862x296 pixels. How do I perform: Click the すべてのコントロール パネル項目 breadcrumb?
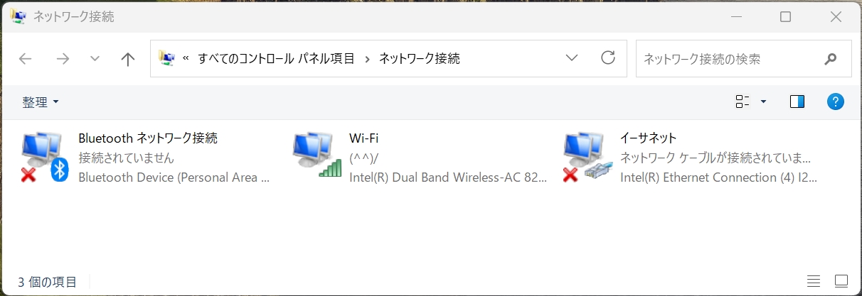tap(276, 59)
